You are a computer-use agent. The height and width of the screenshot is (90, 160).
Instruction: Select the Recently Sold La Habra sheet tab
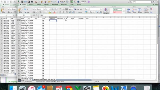(43, 79)
